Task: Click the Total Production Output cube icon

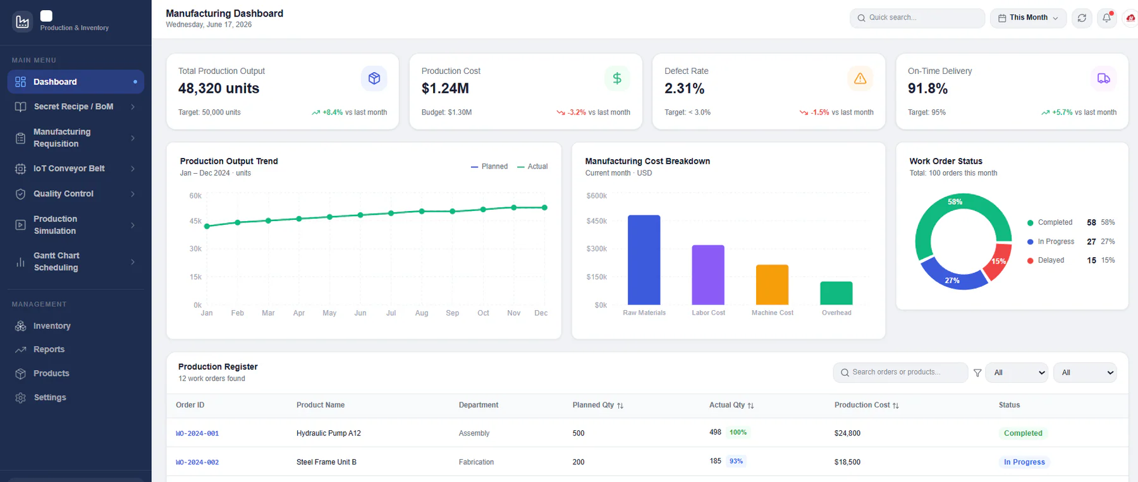Action: [x=374, y=78]
